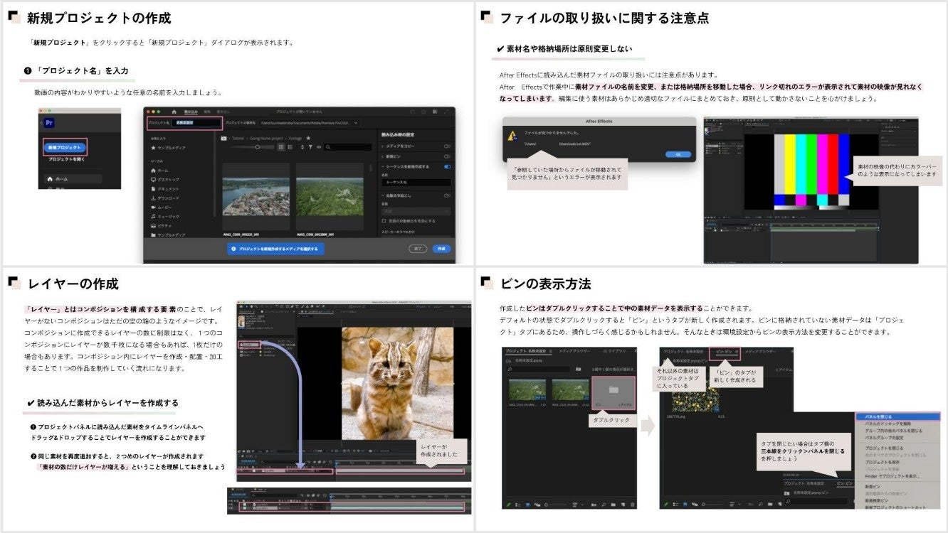Open the transcription language dropdown
Image resolution: width=948 pixels, height=533 pixels.
(x=416, y=211)
